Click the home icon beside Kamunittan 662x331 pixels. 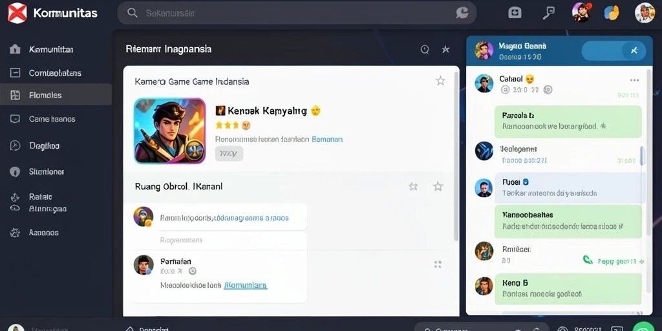click(x=15, y=49)
